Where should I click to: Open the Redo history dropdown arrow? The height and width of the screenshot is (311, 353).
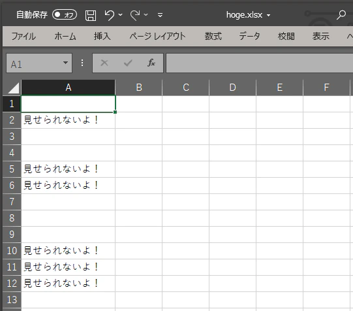pyautogui.click(x=146, y=15)
